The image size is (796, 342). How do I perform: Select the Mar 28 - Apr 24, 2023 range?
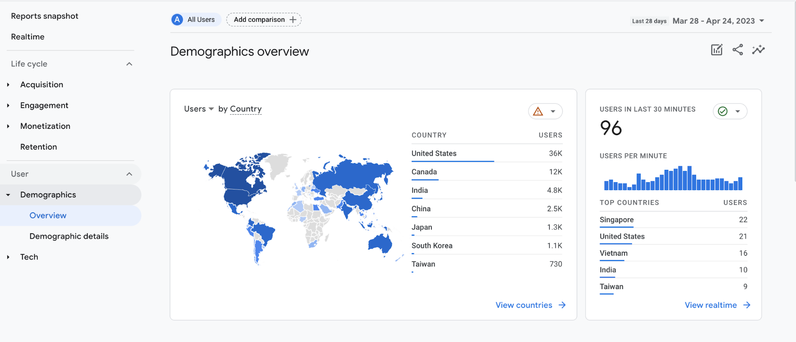pos(714,21)
